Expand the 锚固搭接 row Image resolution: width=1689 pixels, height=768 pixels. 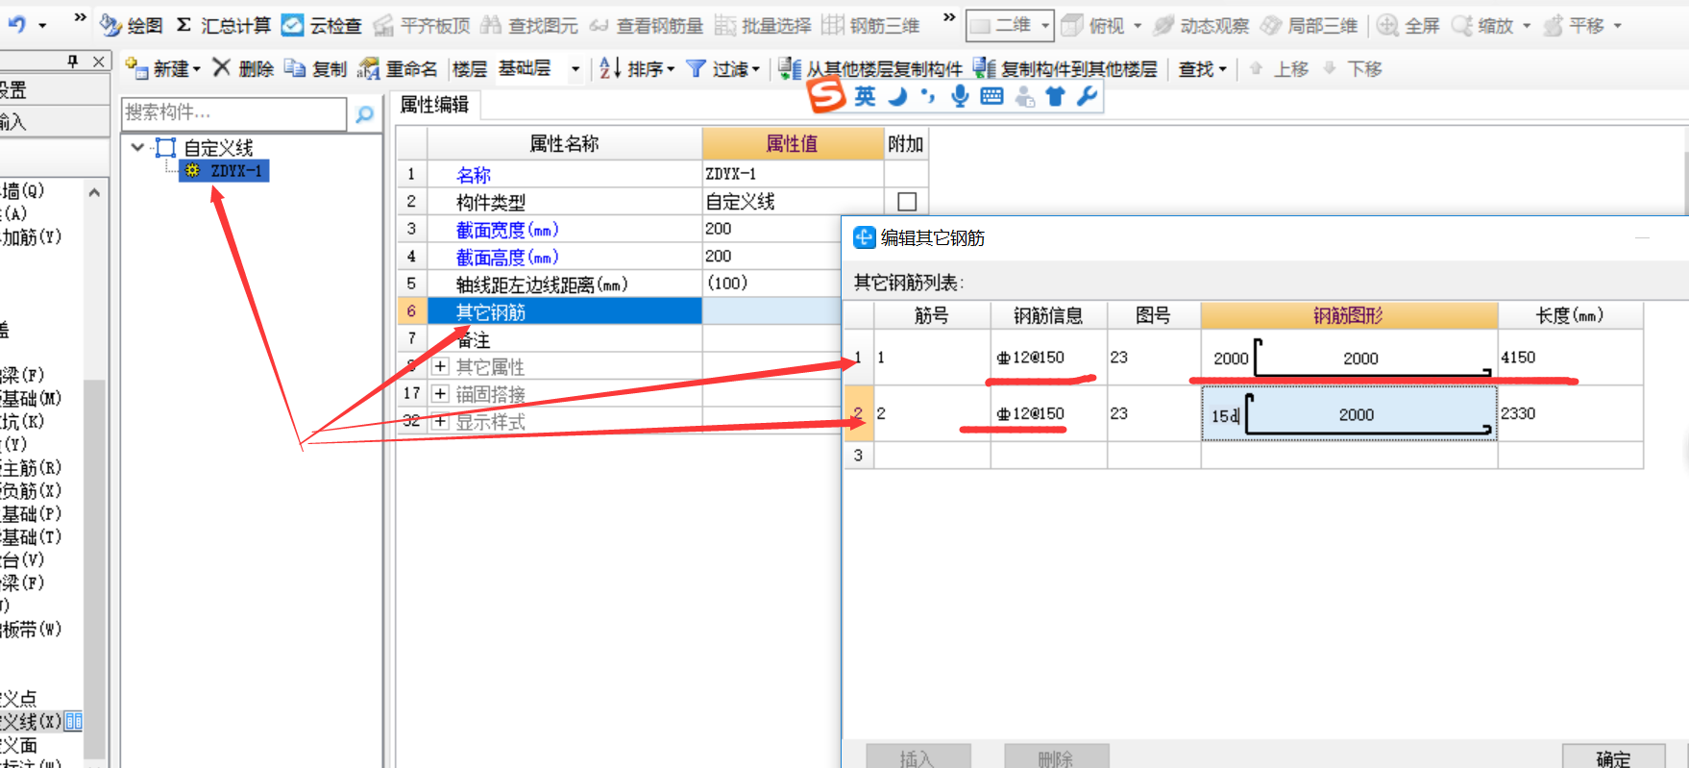(x=440, y=393)
